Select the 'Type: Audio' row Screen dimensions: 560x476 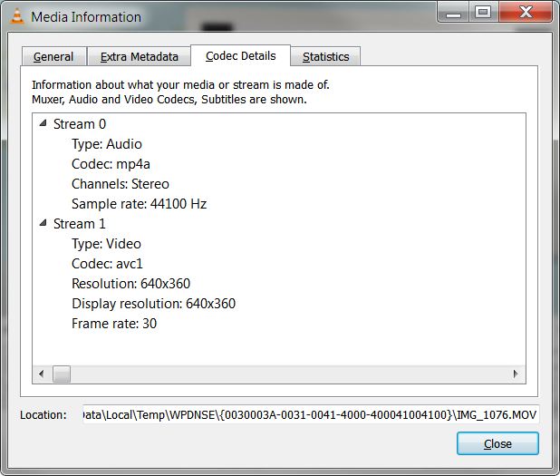click(107, 144)
